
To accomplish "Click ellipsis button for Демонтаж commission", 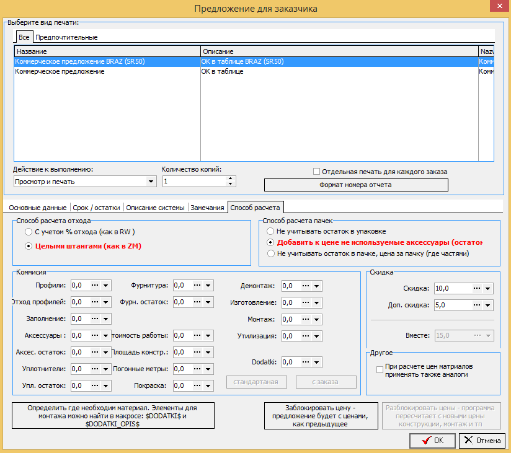I will click(306, 286).
